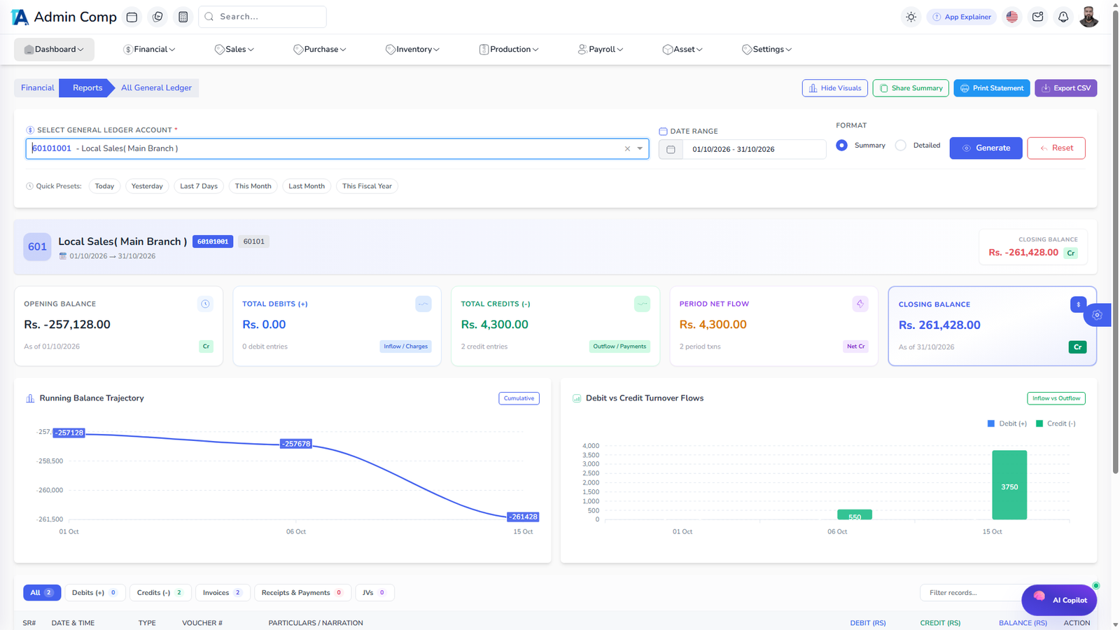Click the Generate button

point(986,148)
